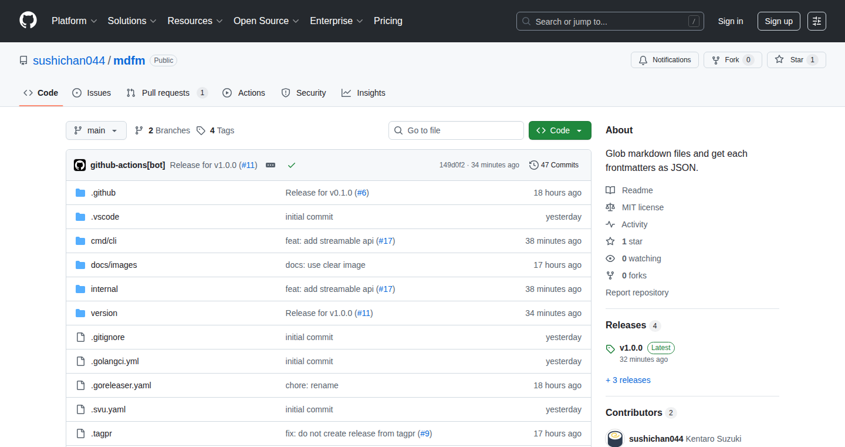This screenshot has width=845, height=447.
Task: Open pull request #17 in cmd/cli row
Action: point(386,241)
